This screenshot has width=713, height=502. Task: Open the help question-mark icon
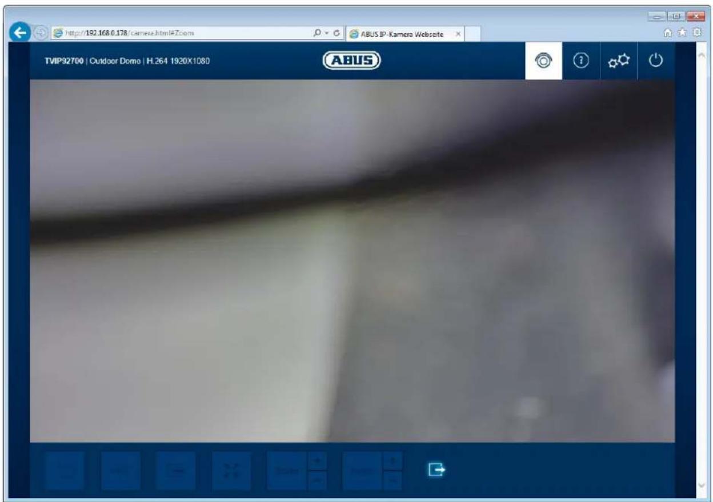(582, 61)
